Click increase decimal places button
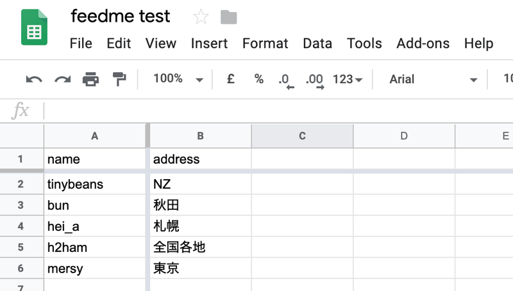 pyautogui.click(x=315, y=80)
